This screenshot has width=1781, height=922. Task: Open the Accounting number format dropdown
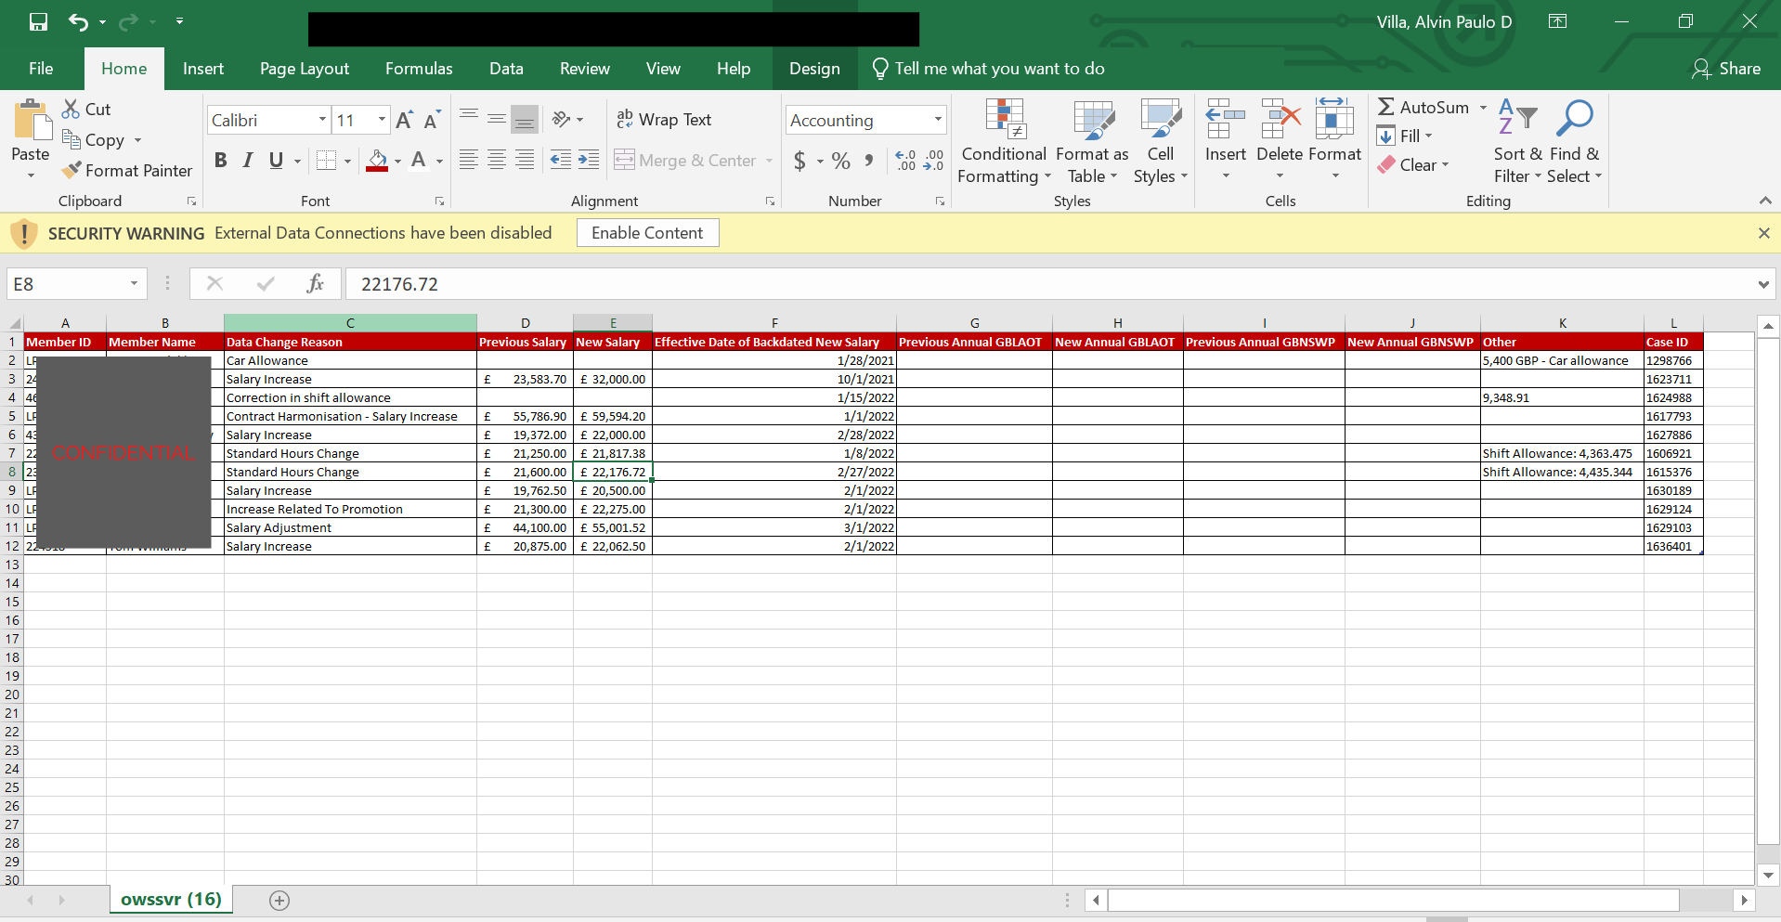(938, 120)
